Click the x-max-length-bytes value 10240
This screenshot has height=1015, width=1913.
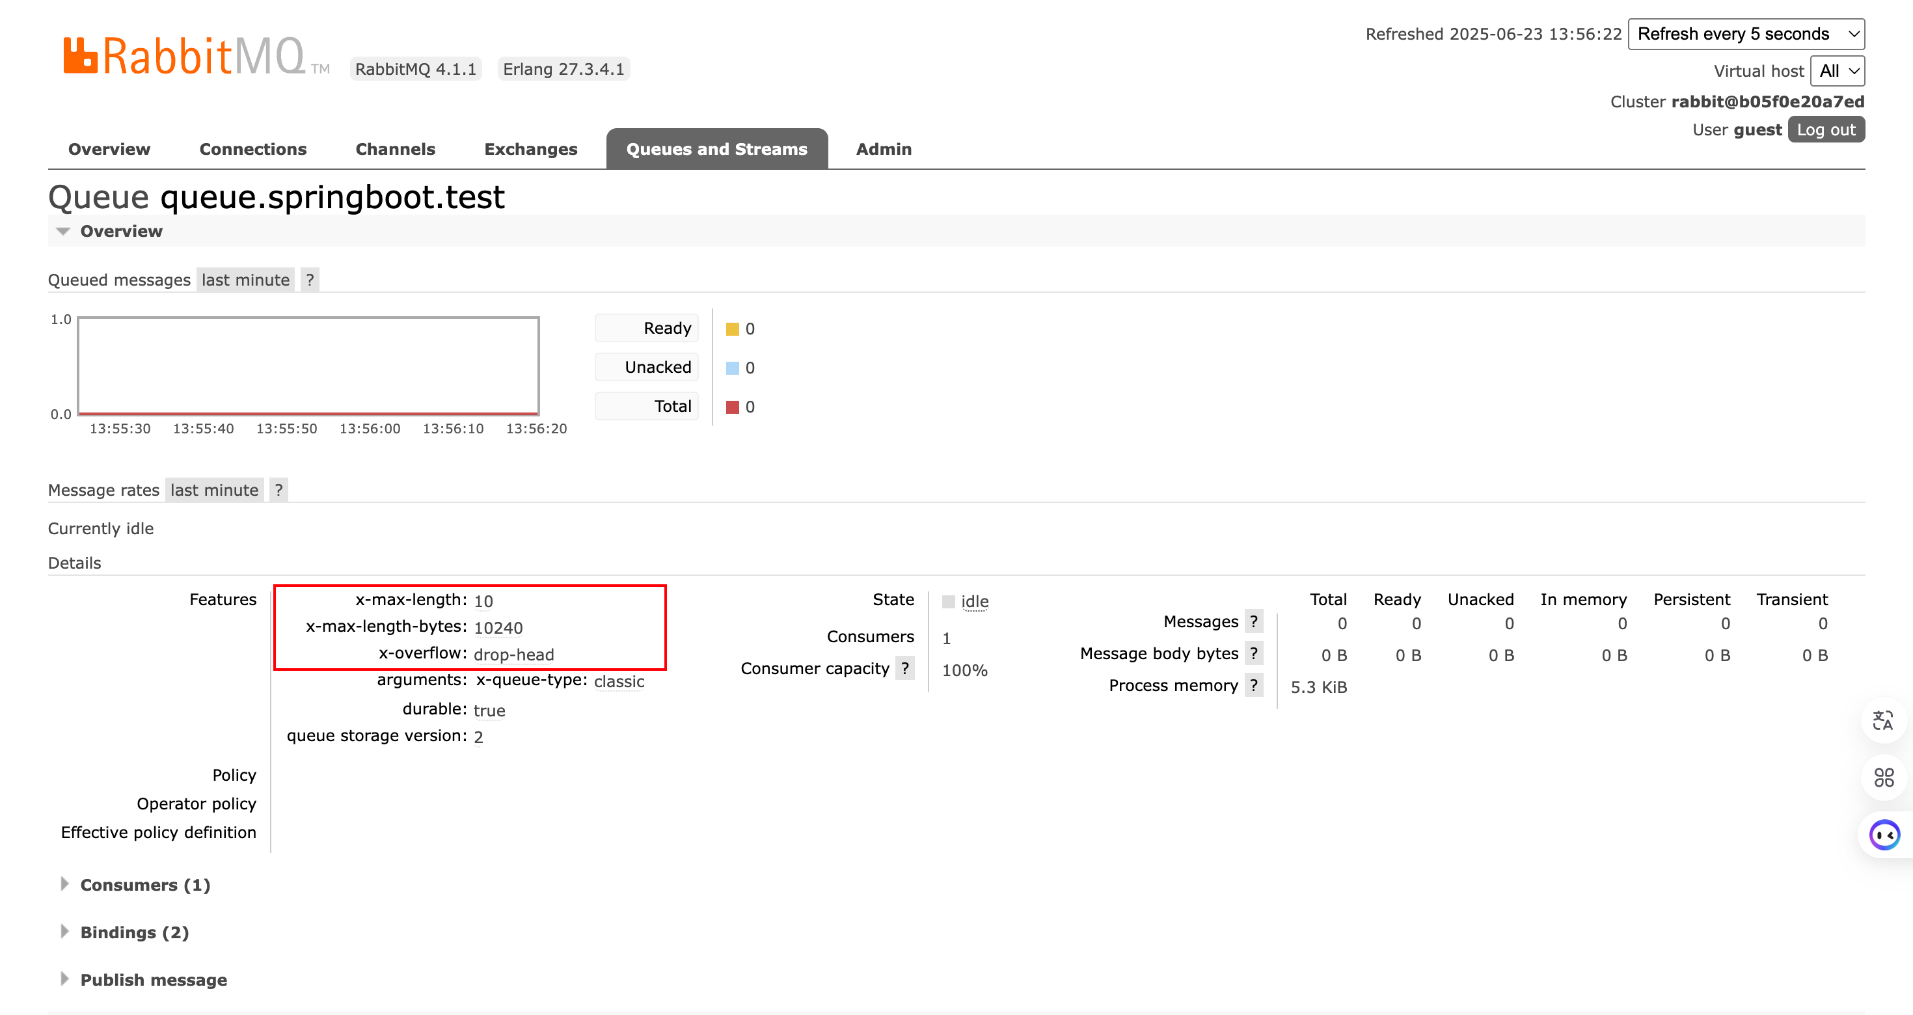pyautogui.click(x=498, y=627)
